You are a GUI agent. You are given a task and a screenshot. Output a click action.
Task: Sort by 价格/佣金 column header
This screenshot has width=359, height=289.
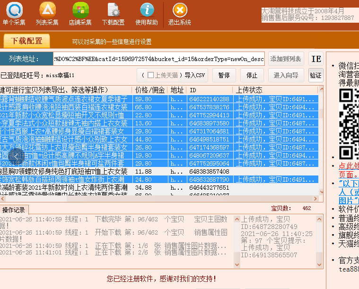click(150, 90)
